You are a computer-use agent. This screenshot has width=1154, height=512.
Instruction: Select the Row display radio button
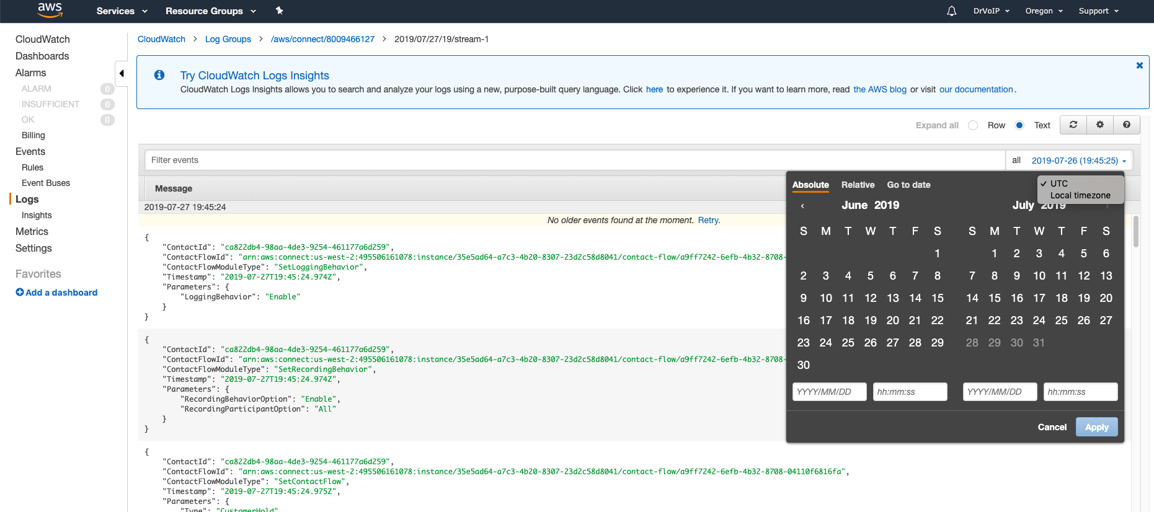click(974, 125)
